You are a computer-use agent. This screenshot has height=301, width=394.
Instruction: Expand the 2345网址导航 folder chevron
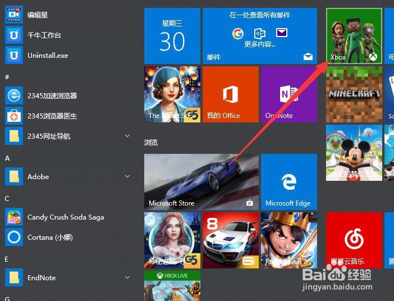coord(127,136)
